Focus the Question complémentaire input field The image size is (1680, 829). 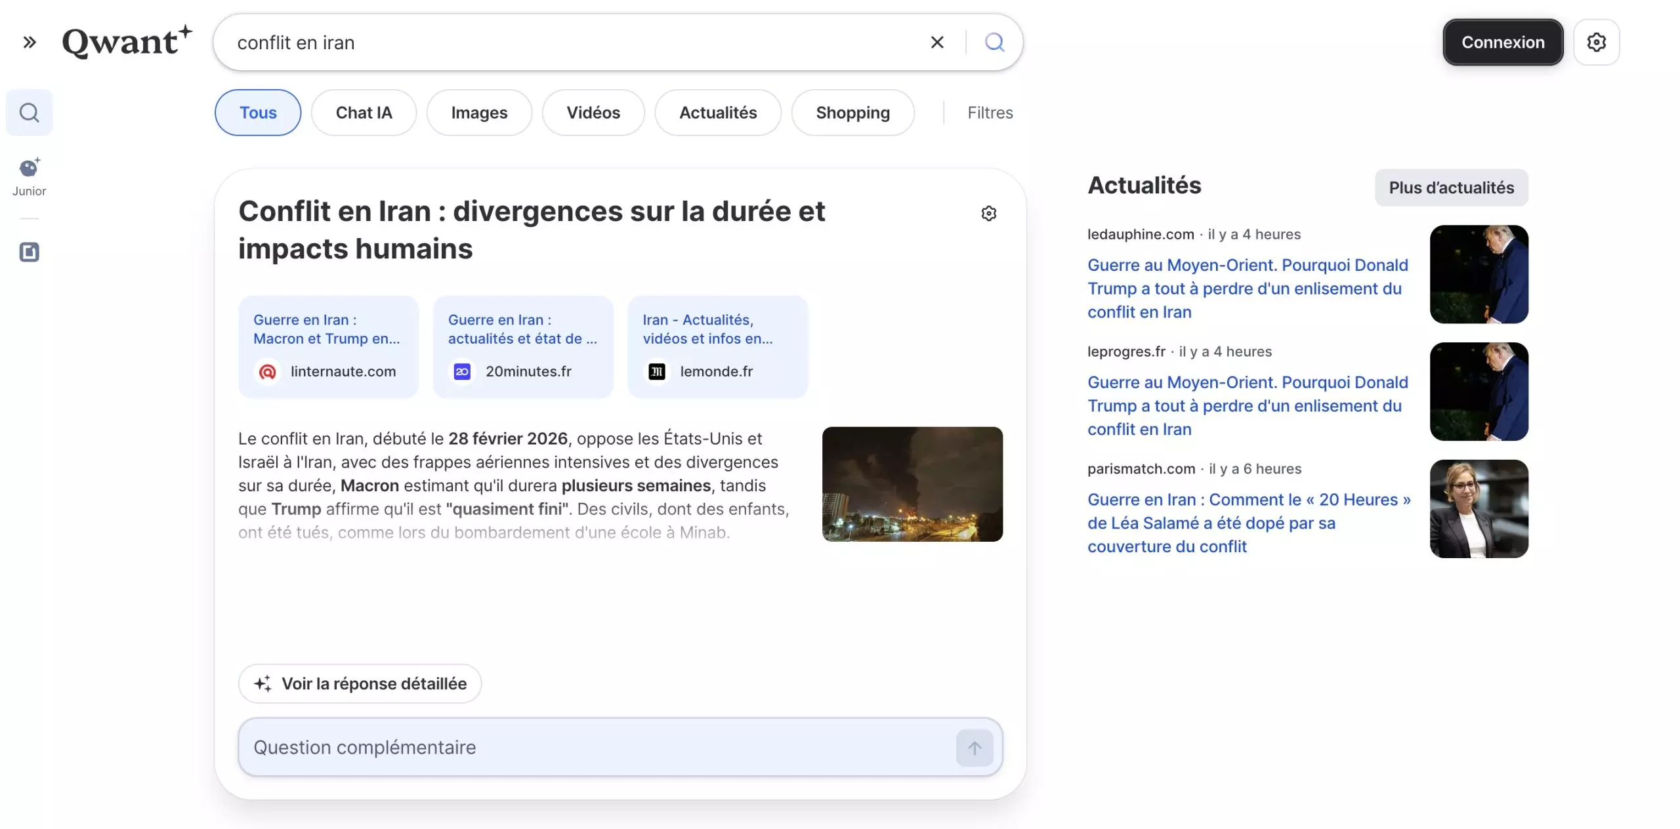pos(591,748)
